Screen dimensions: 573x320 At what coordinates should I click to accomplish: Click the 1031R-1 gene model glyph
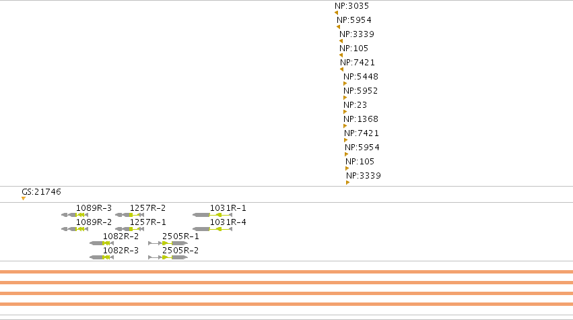212,215
